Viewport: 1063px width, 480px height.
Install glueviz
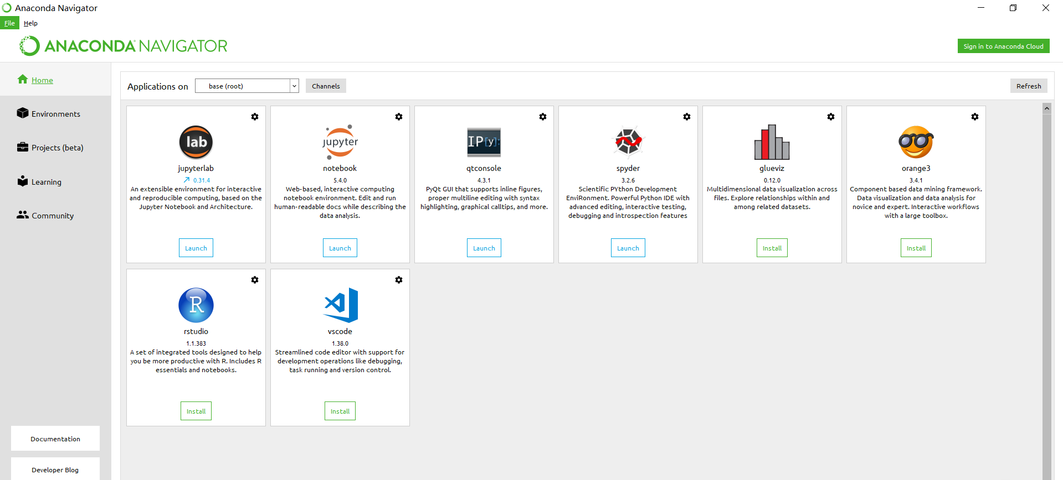[772, 248]
